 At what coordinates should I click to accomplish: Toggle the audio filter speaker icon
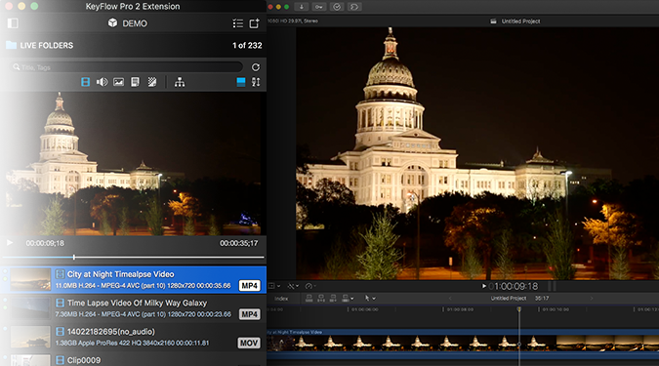tap(102, 82)
